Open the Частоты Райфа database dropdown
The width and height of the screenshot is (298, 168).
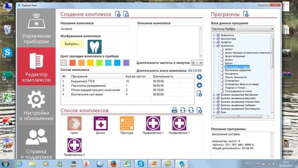[x=243, y=29]
